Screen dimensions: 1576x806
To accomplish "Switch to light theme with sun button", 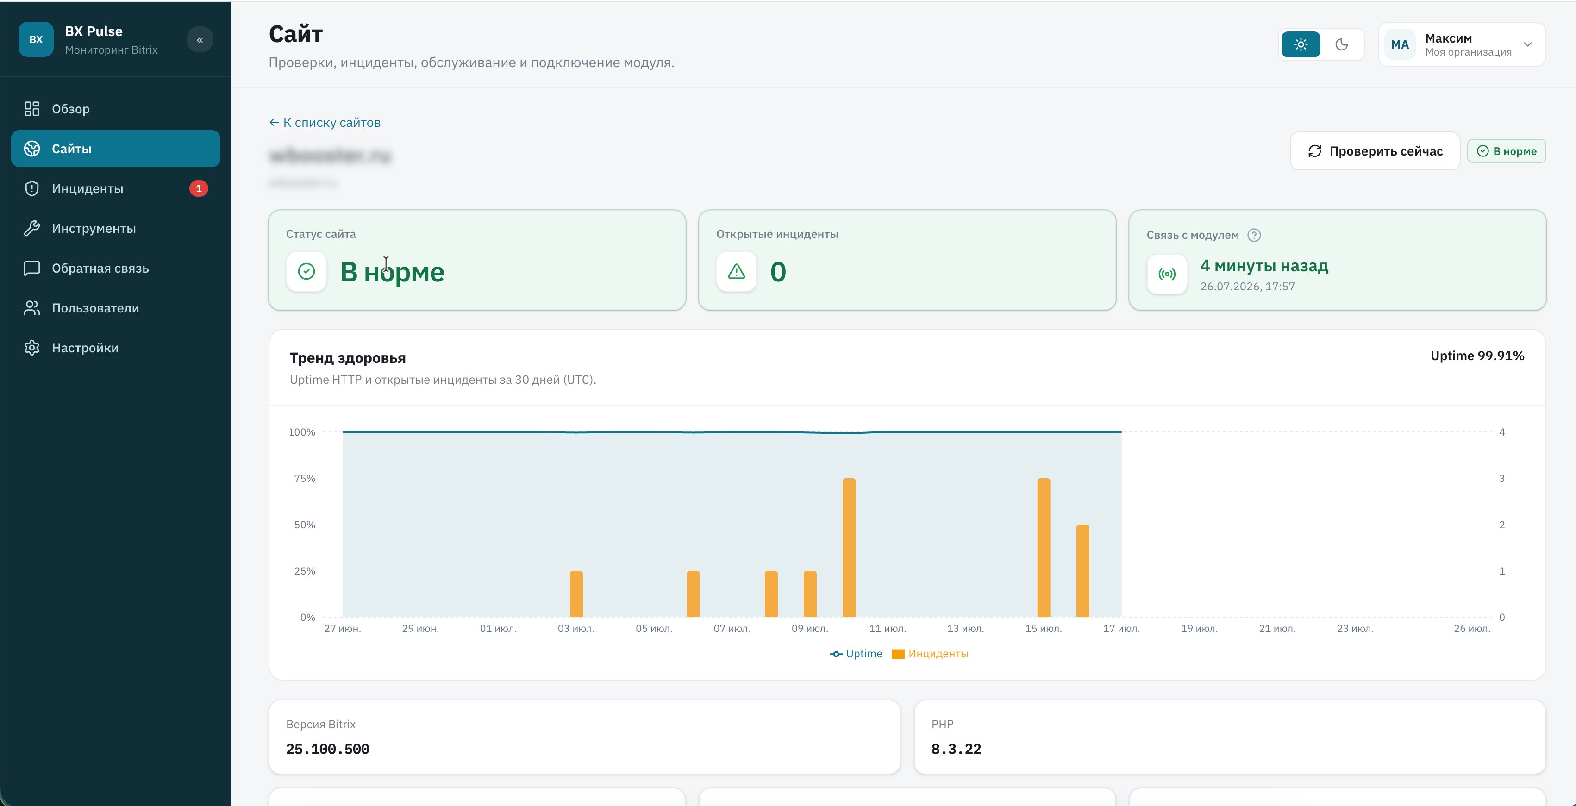I will point(1301,44).
